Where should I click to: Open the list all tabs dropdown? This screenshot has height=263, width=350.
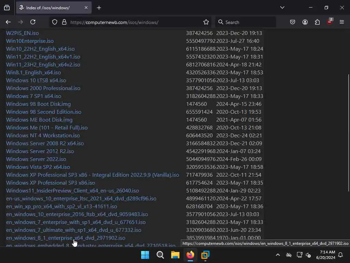point(282,8)
